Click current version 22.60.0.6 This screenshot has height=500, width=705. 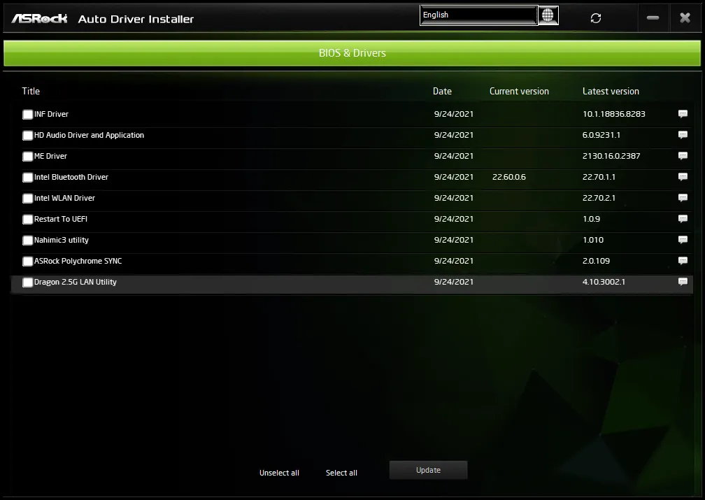pos(509,177)
